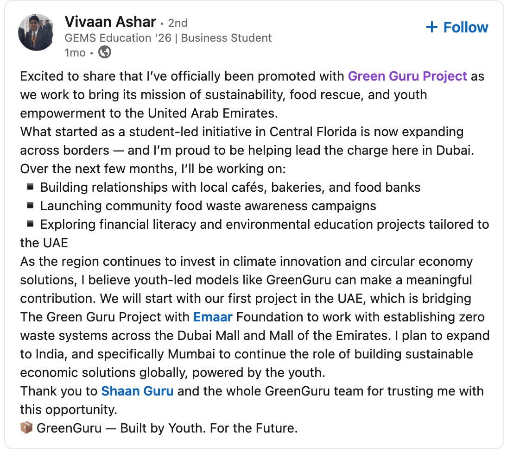Screen dimensions: 507x452
Task: Click bullet icon beside Building relationships line
Action: coord(30,187)
